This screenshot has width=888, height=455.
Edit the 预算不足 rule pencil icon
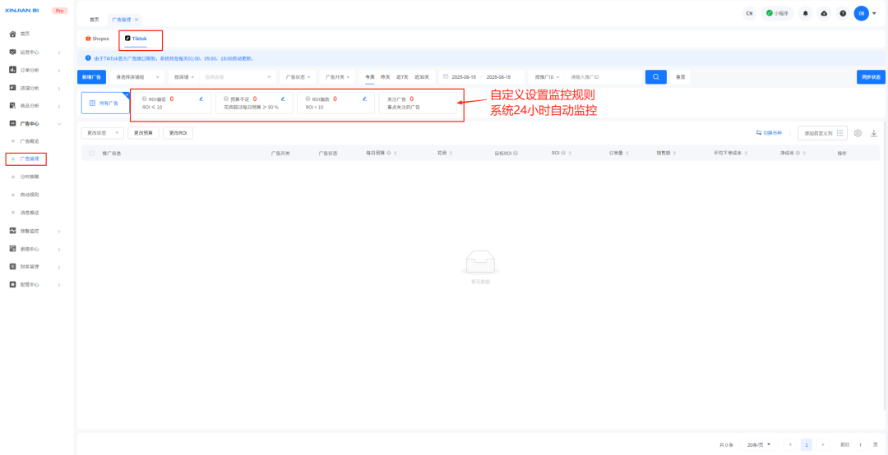[283, 99]
